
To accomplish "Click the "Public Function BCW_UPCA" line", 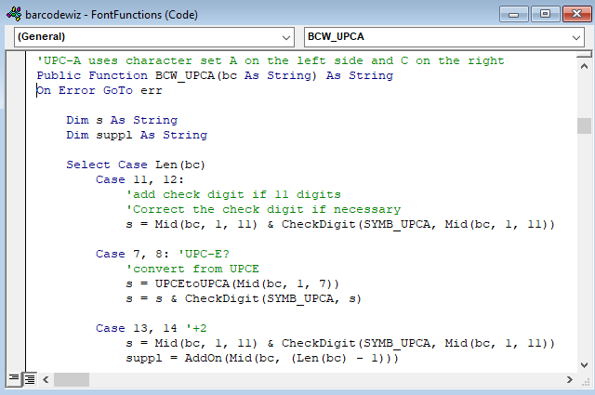I will pos(215,75).
